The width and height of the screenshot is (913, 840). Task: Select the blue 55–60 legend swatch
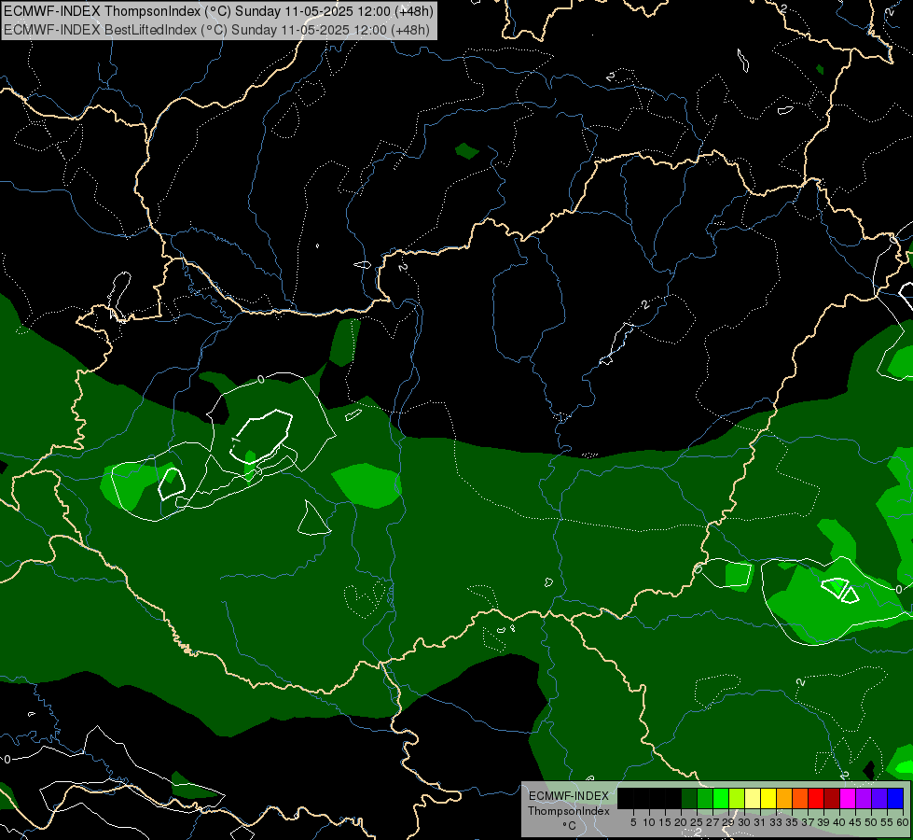point(895,798)
